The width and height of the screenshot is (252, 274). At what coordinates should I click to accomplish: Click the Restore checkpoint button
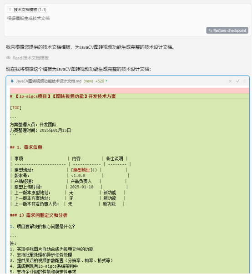227,30
